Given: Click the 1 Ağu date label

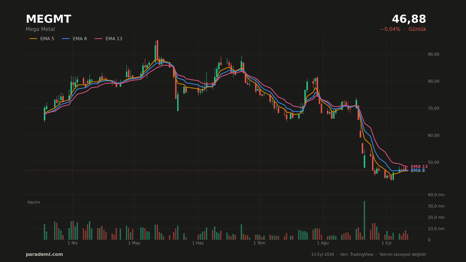Looking at the screenshot, I should coord(323,243).
